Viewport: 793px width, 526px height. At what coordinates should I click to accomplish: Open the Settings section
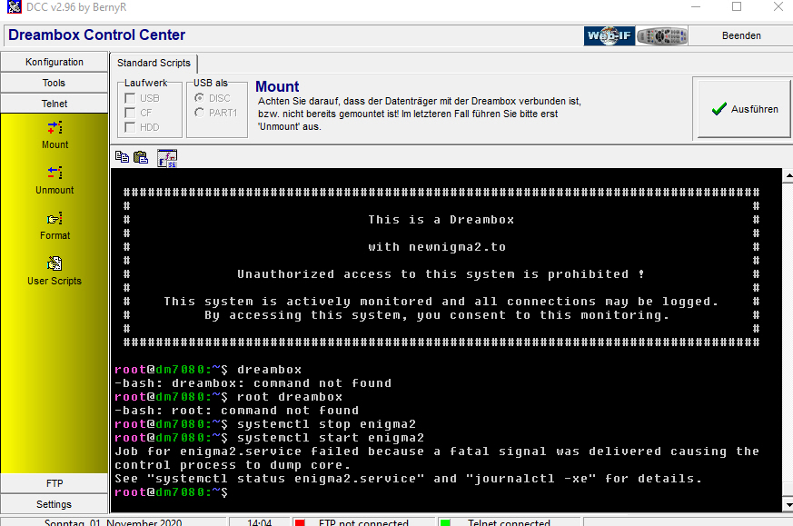(55, 504)
